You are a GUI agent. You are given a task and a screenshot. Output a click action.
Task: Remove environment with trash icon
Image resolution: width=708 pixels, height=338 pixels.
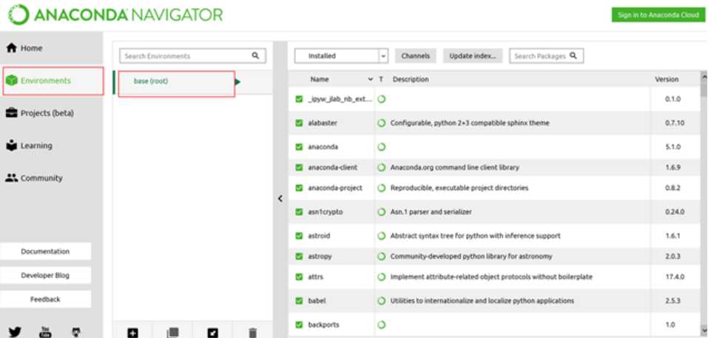tap(252, 333)
